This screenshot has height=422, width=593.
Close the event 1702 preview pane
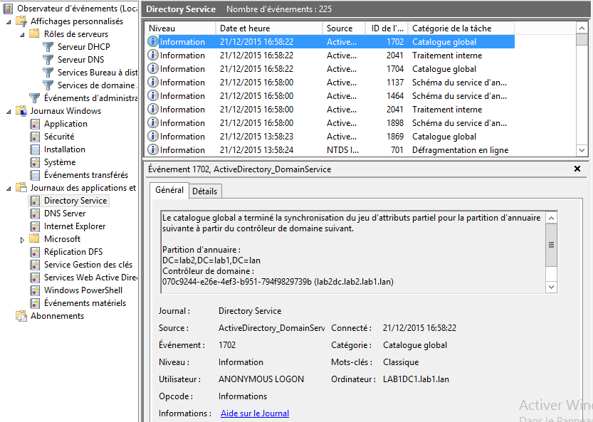click(x=577, y=169)
